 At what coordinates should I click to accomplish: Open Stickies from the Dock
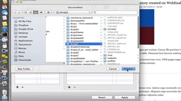coord(5,24)
